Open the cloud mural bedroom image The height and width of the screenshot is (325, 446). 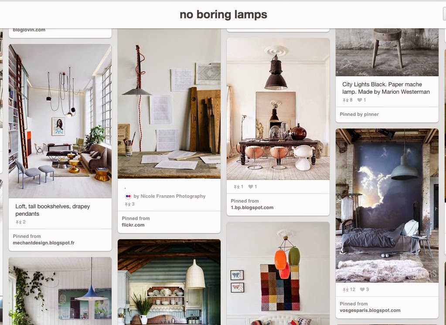(x=387, y=205)
